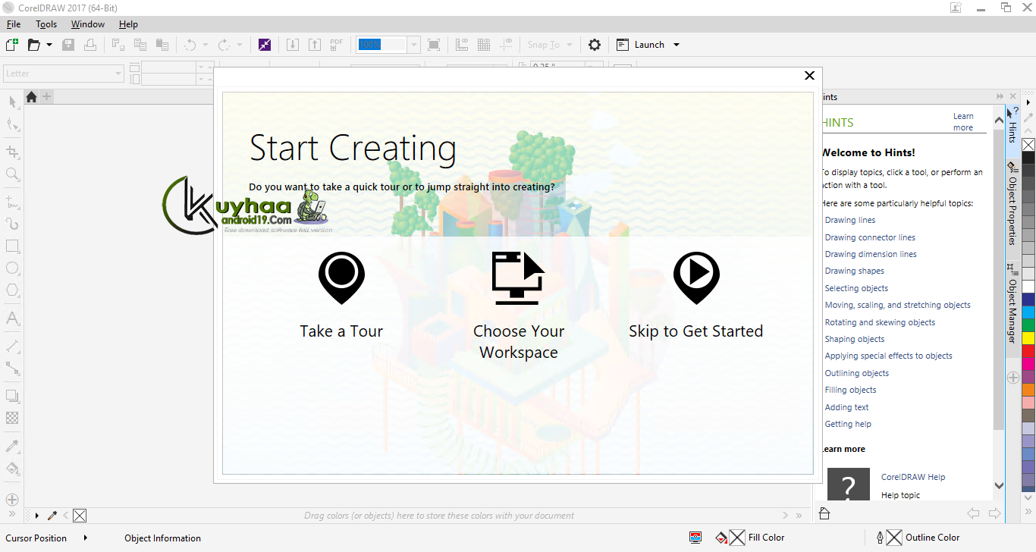Image resolution: width=1036 pixels, height=552 pixels.
Task: Click the Import icon
Action: coord(293,45)
